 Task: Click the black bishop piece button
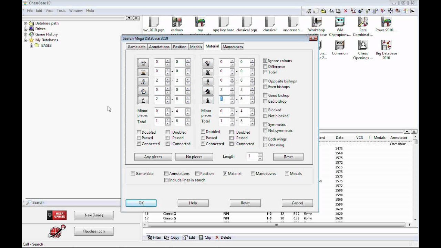208,81
